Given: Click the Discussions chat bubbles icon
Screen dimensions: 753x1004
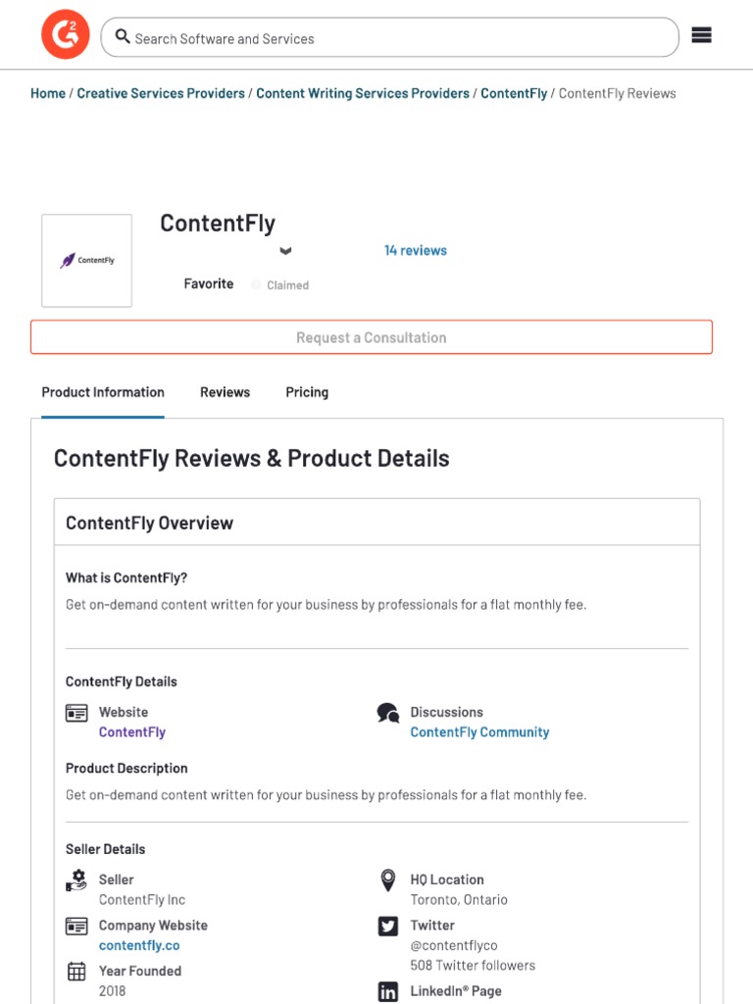Looking at the screenshot, I should click(x=388, y=713).
